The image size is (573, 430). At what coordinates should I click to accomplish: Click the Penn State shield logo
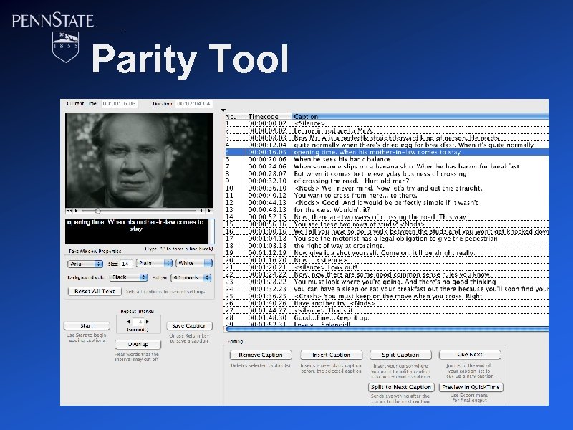click(65, 47)
